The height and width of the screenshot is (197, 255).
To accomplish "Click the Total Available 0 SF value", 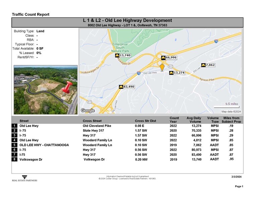I will coord(40,49).
